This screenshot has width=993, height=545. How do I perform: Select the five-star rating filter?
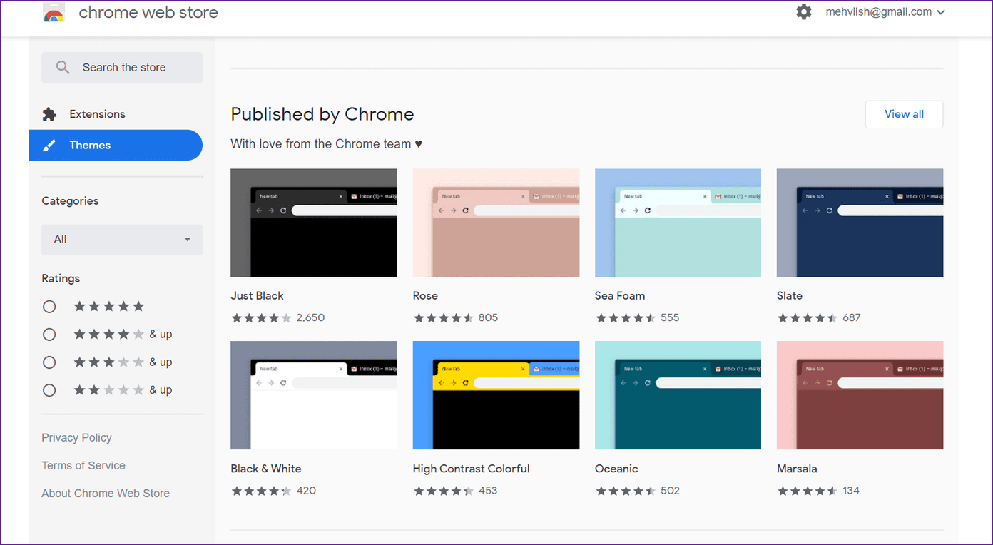pyautogui.click(x=49, y=307)
